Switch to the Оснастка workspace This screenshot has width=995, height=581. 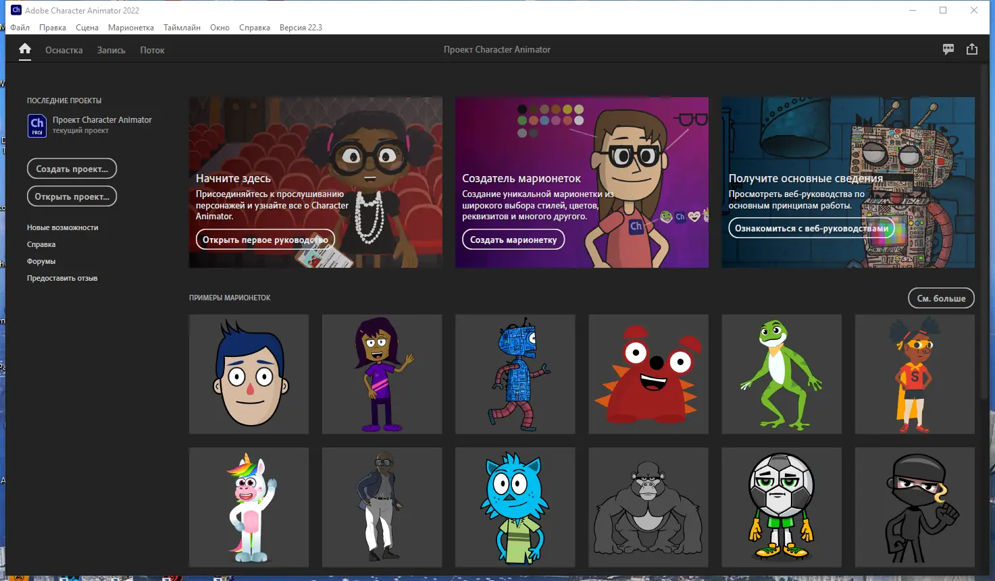click(63, 49)
